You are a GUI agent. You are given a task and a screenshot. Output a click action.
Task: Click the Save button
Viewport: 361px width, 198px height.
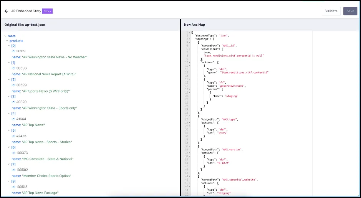point(350,11)
